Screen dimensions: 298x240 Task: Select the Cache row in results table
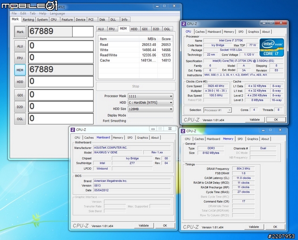(x=135, y=60)
